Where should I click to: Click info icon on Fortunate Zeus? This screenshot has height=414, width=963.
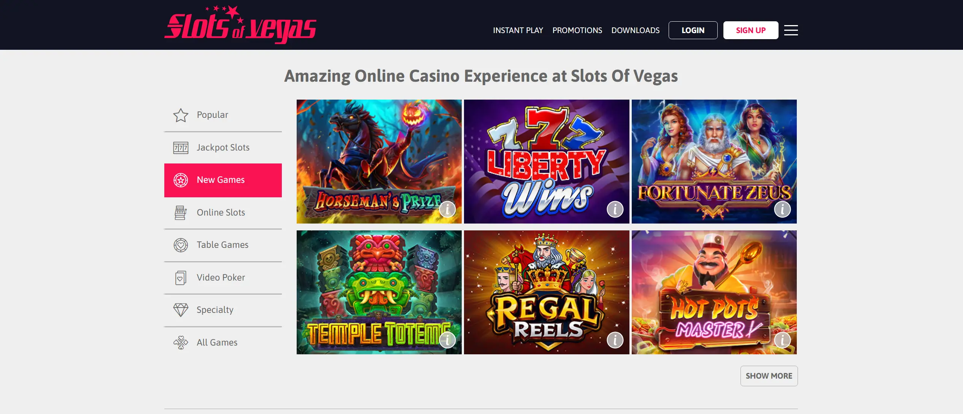coord(782,209)
